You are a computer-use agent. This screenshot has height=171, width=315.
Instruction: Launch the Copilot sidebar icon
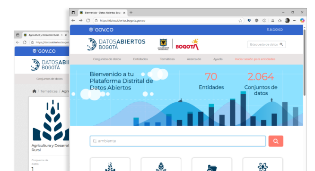click(302, 20)
